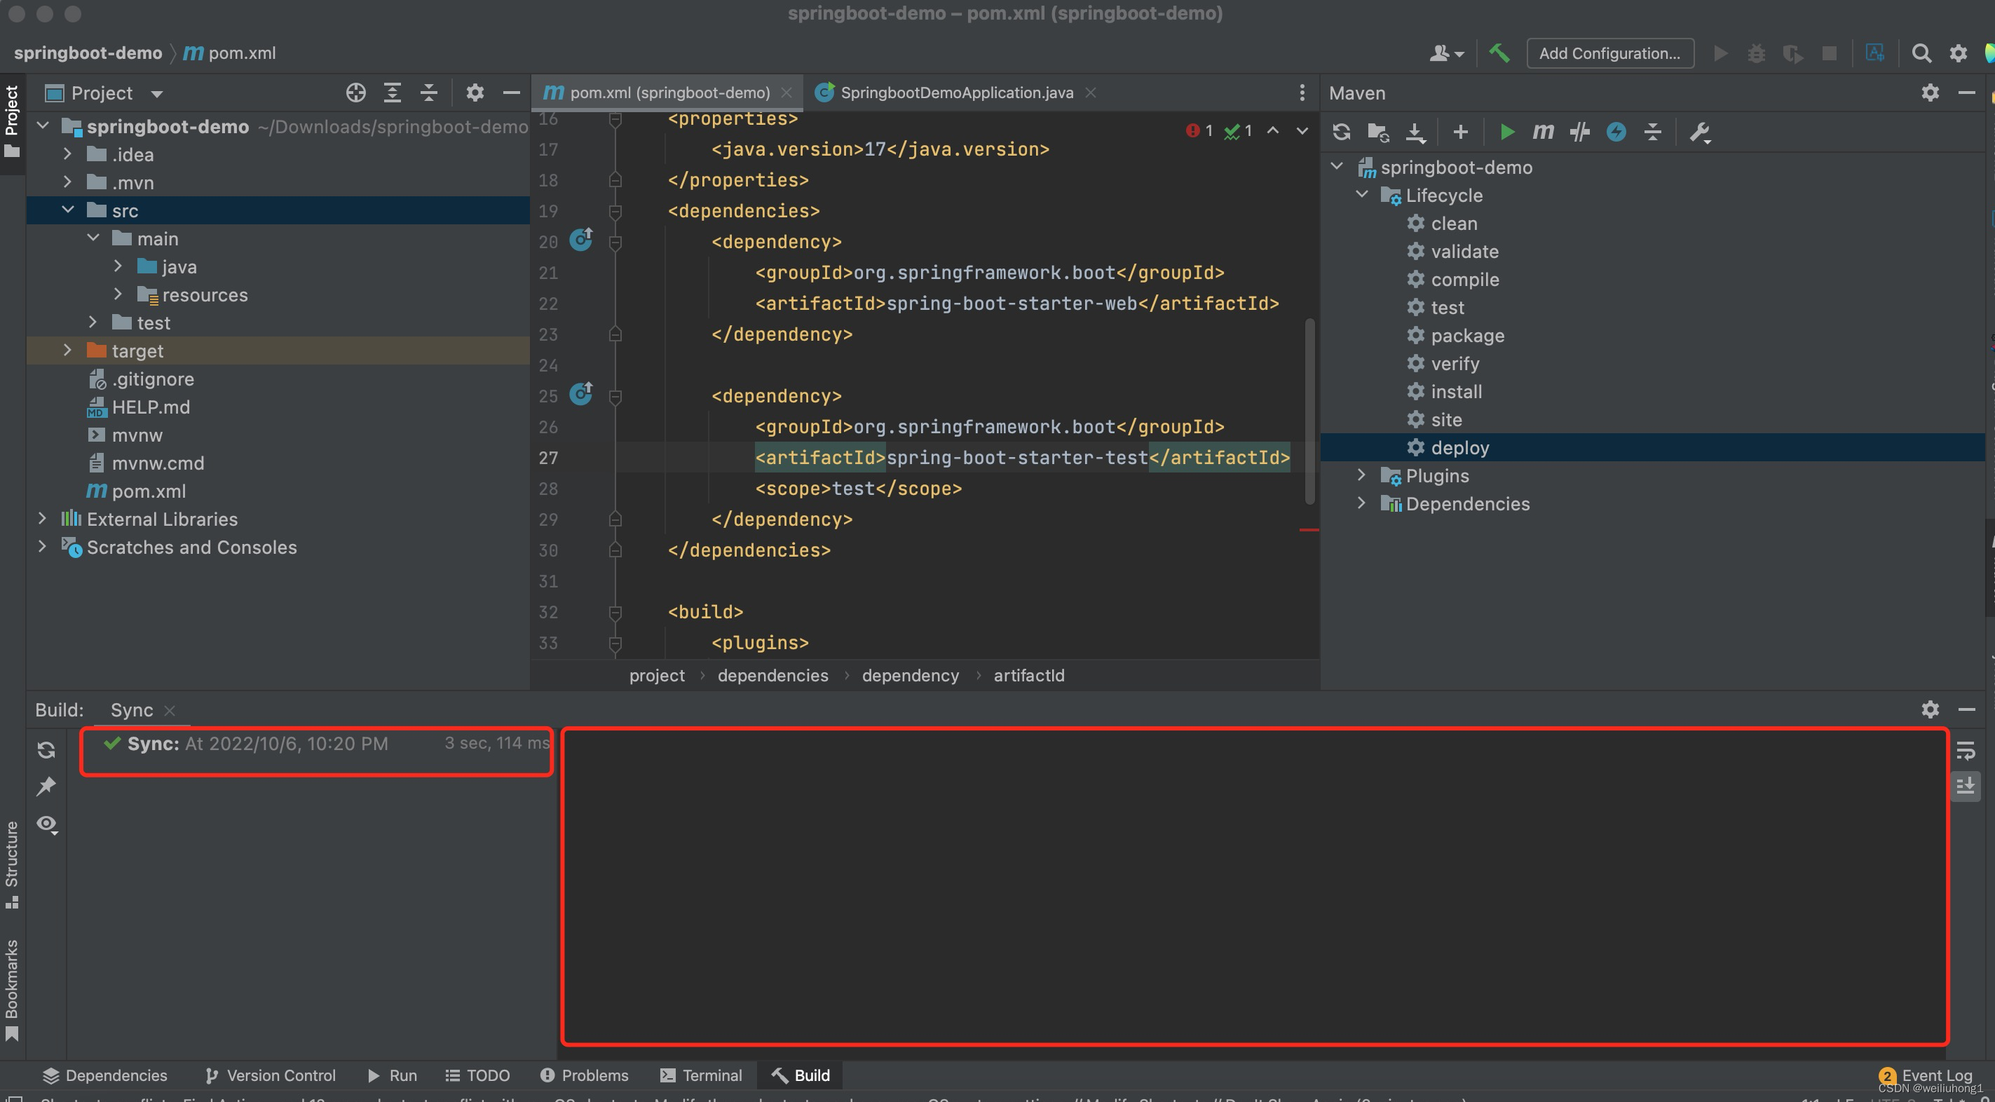Open the dependencies breadcrumb at editor bottom
Image resolution: width=1995 pixels, height=1102 pixels.
(772, 675)
